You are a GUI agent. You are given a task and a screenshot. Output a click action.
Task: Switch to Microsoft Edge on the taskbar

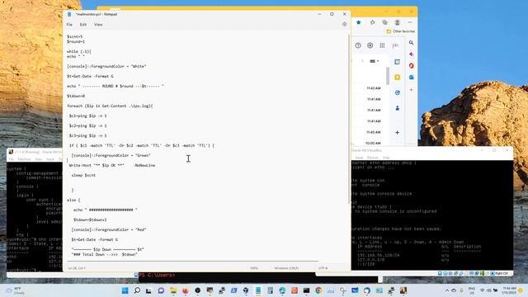[282, 290]
